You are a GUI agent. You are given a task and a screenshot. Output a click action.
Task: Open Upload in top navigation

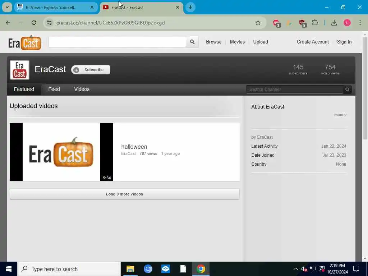pyautogui.click(x=261, y=42)
